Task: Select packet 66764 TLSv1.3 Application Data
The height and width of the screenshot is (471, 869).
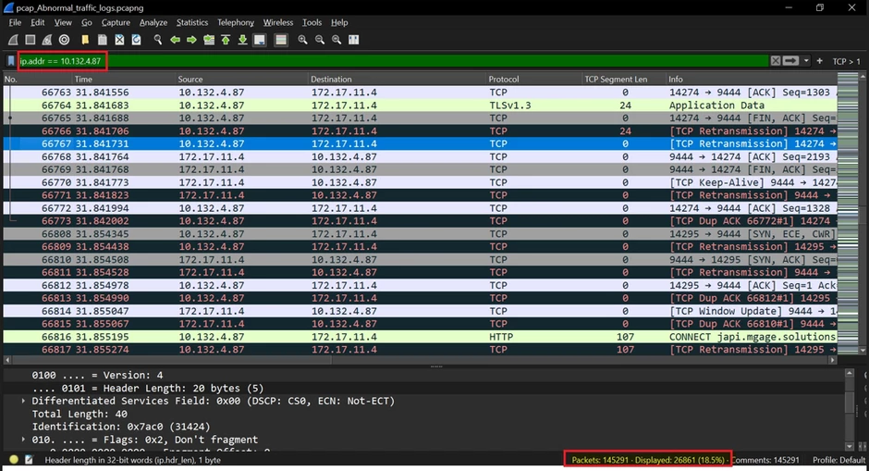Action: 420,105
